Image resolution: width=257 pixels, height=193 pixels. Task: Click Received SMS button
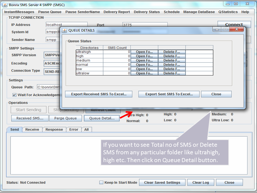pos(30,118)
